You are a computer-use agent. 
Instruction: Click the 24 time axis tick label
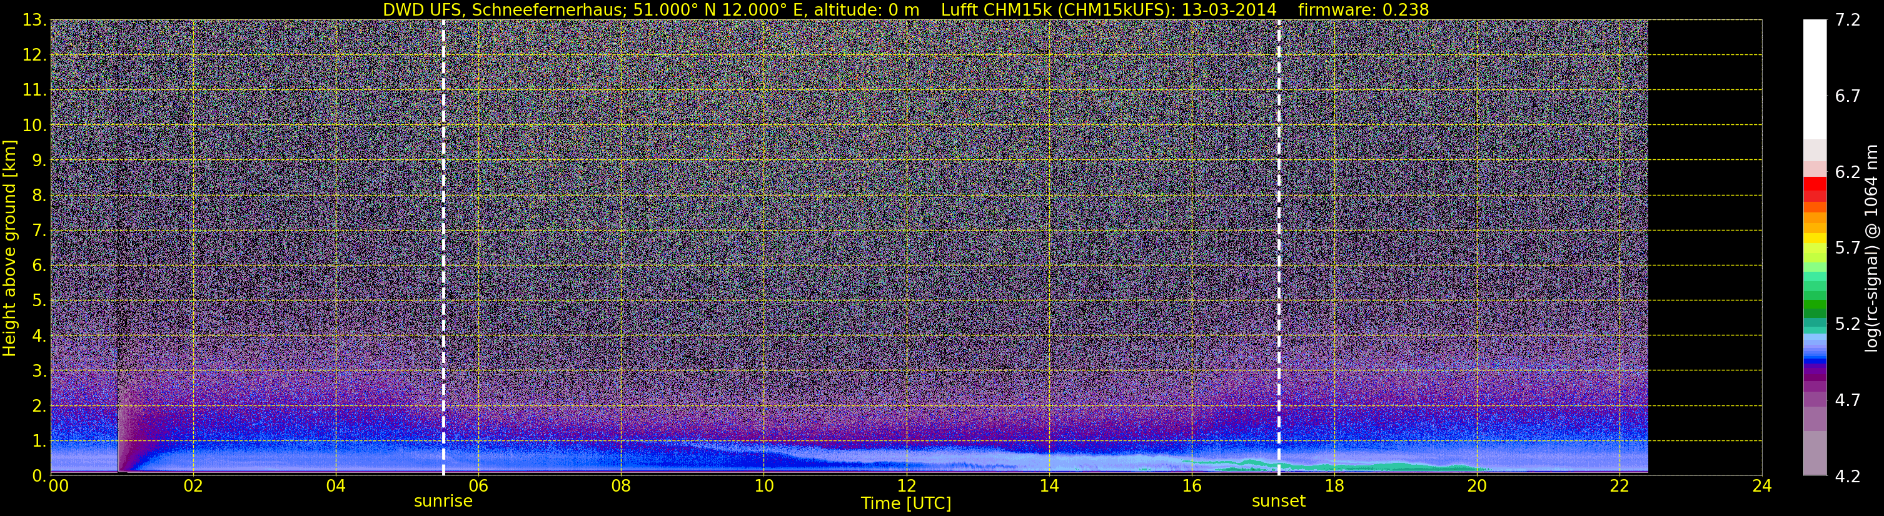coord(1762,486)
